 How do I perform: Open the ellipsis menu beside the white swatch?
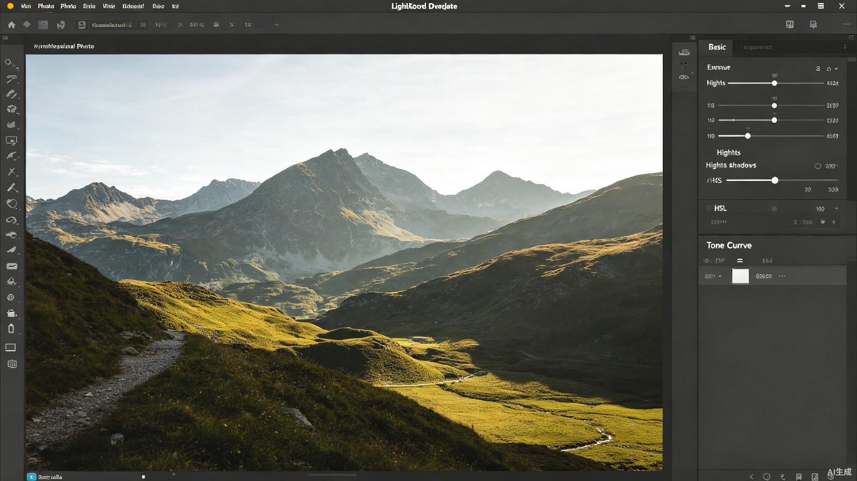pyautogui.click(x=782, y=276)
